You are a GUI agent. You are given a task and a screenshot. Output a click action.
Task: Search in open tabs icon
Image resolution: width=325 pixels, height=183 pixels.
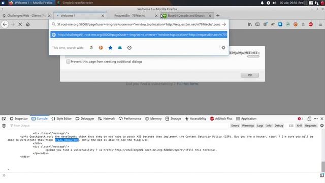pos(120,48)
